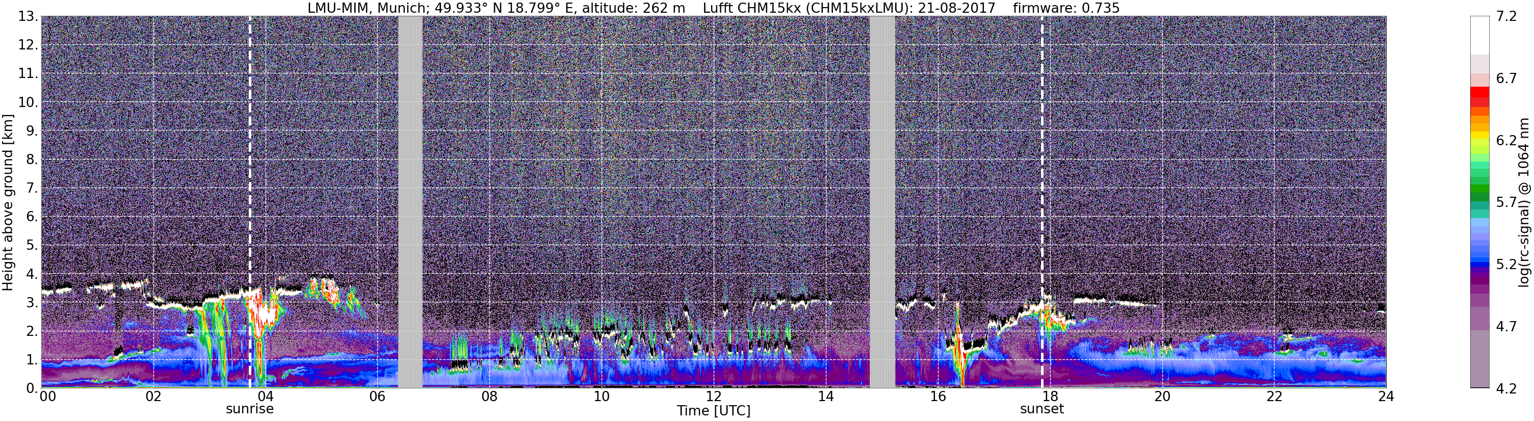Click the x-axis tick label '16'

[938, 397]
